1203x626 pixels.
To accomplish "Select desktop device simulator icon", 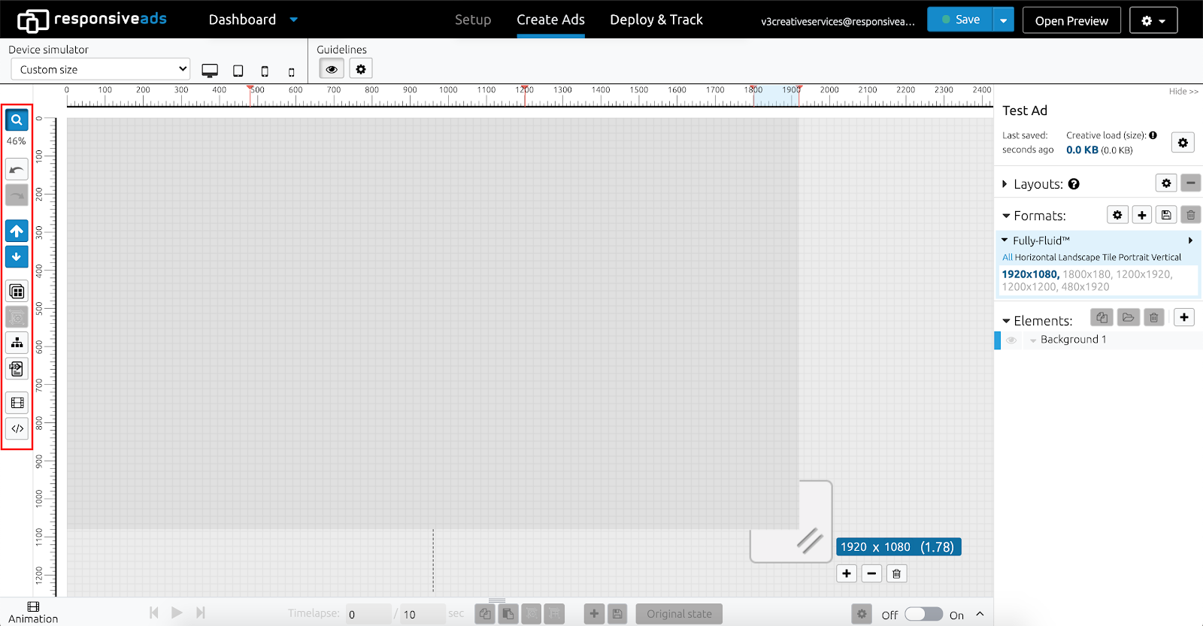I will tap(210, 71).
